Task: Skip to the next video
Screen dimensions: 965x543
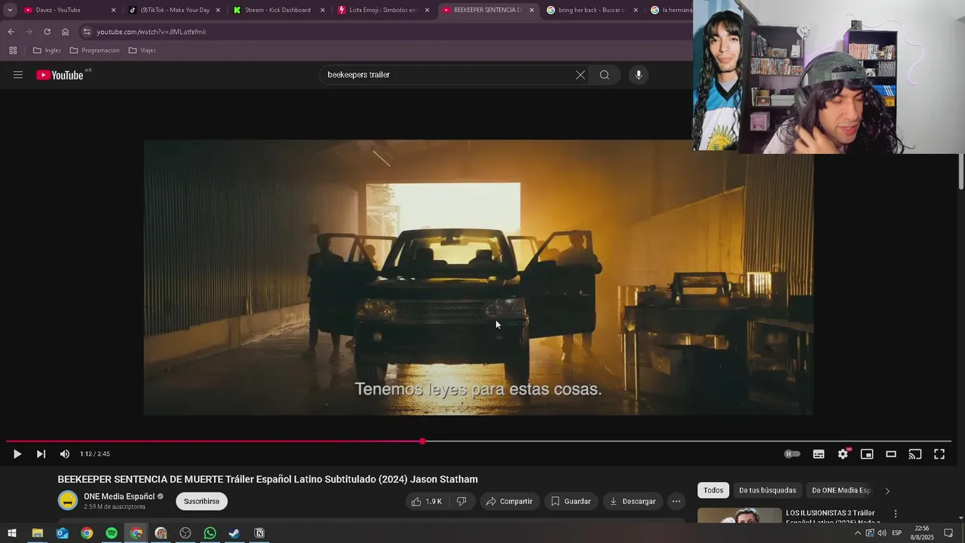Action: [41, 454]
